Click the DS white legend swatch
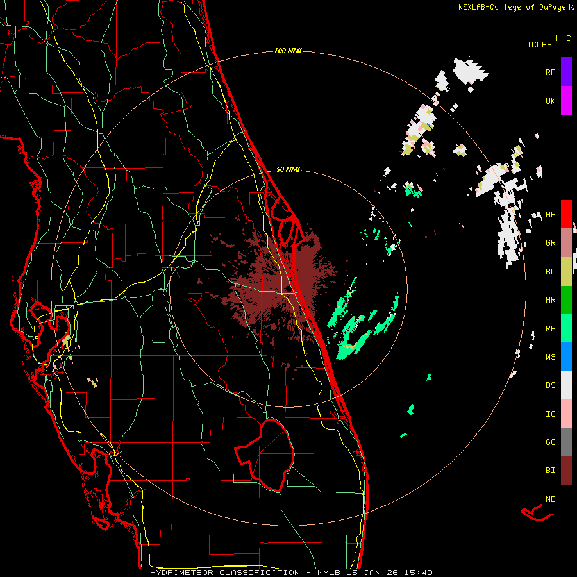577x577 pixels. coord(566,385)
